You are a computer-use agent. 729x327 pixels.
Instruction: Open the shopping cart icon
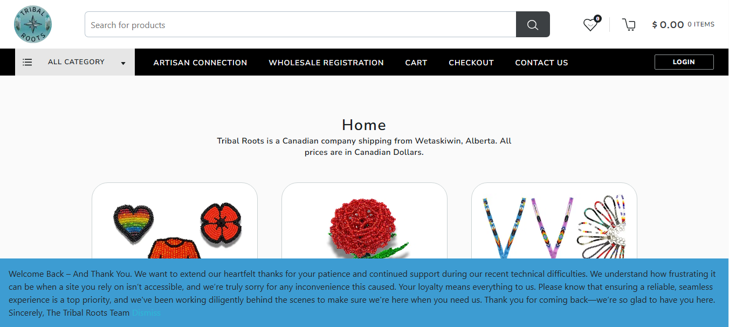pos(629,25)
